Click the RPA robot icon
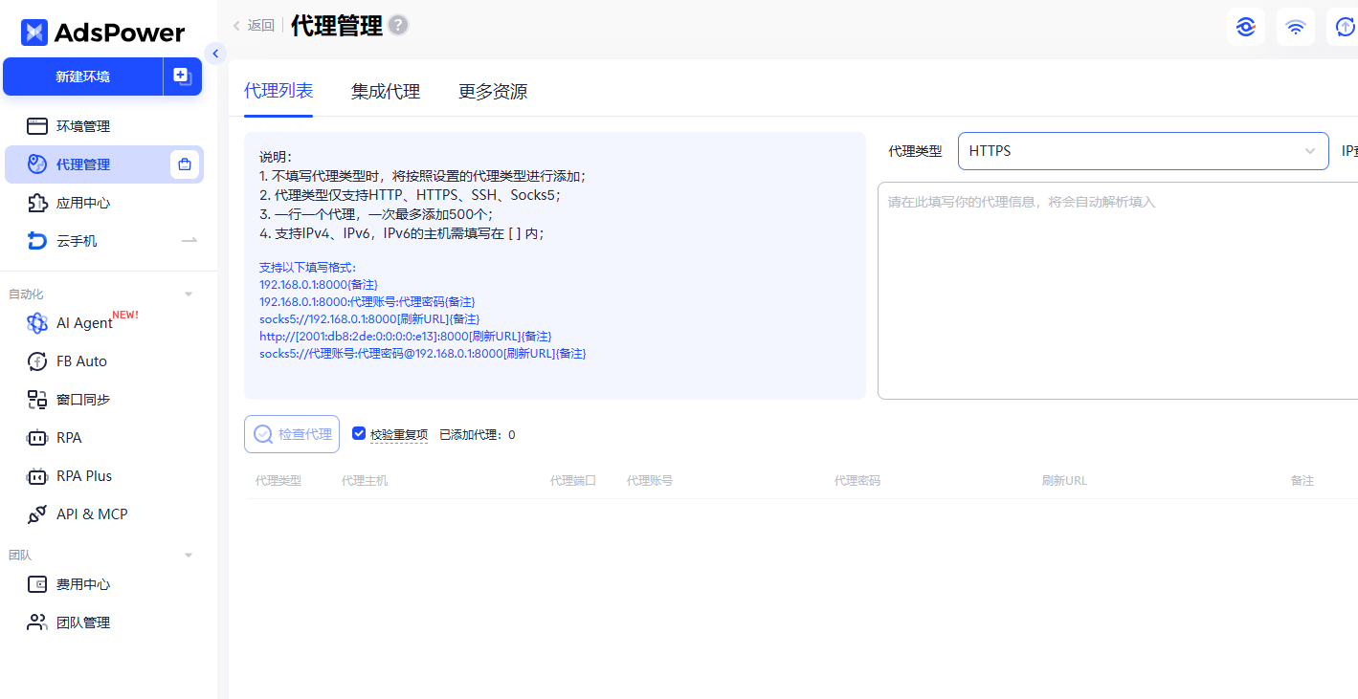Viewport: 1358px width, 699px height. pyautogui.click(x=37, y=438)
